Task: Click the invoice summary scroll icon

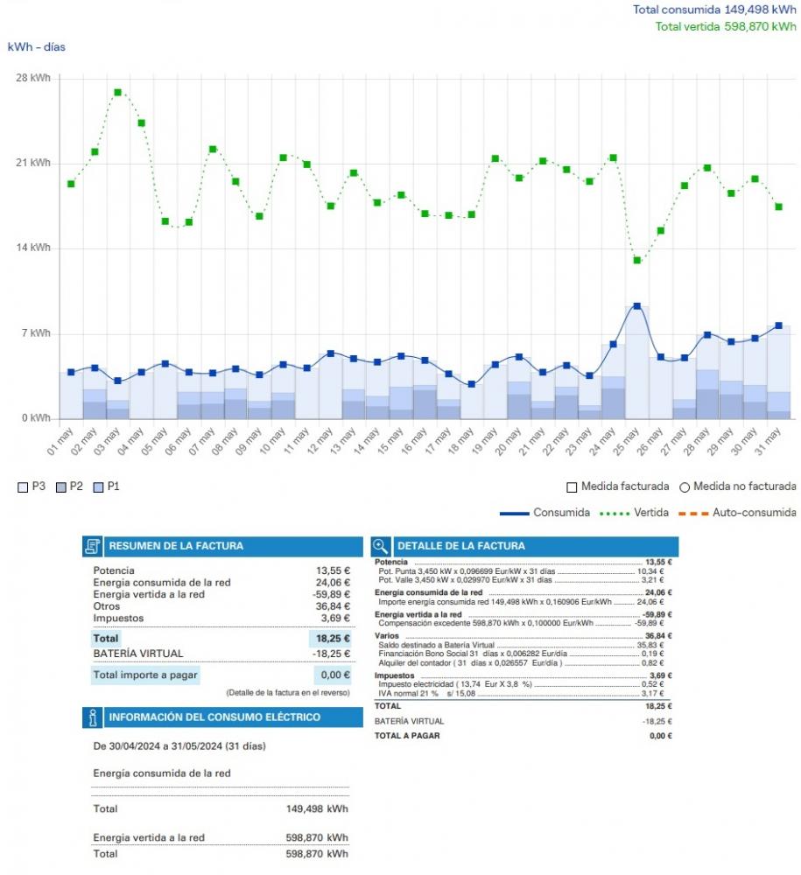Action: 92,546
